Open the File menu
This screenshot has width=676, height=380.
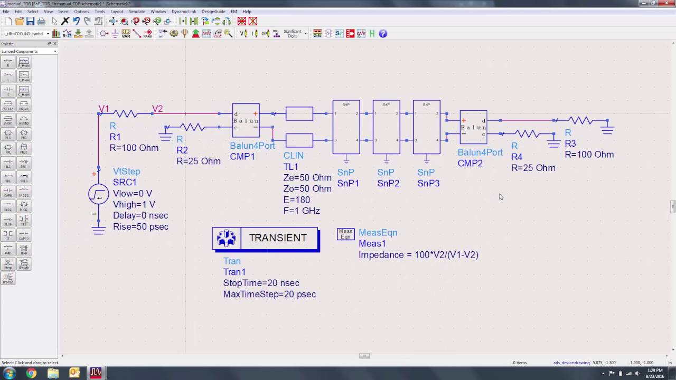[x=6, y=11]
